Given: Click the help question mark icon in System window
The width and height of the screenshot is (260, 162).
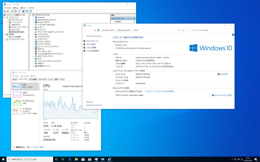Looking at the screenshot, I should click(x=233, y=35).
